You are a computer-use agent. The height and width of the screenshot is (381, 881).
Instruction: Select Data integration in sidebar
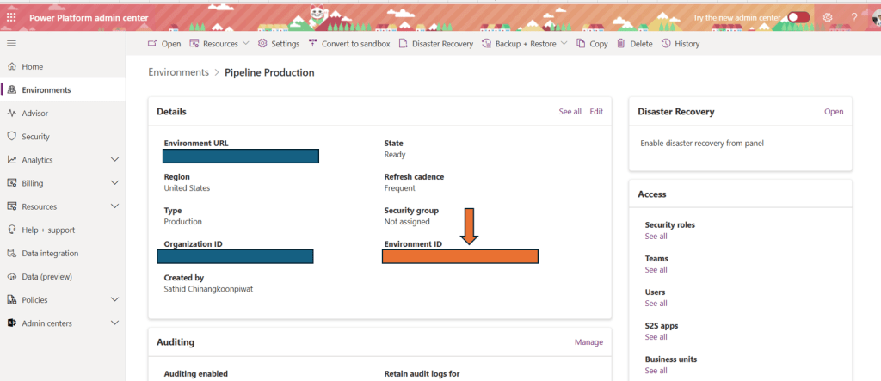[x=50, y=254]
